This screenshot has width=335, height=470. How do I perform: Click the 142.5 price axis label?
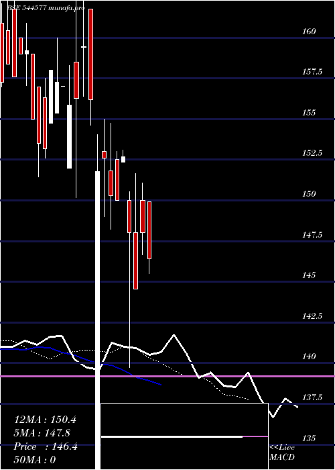coord(312,316)
